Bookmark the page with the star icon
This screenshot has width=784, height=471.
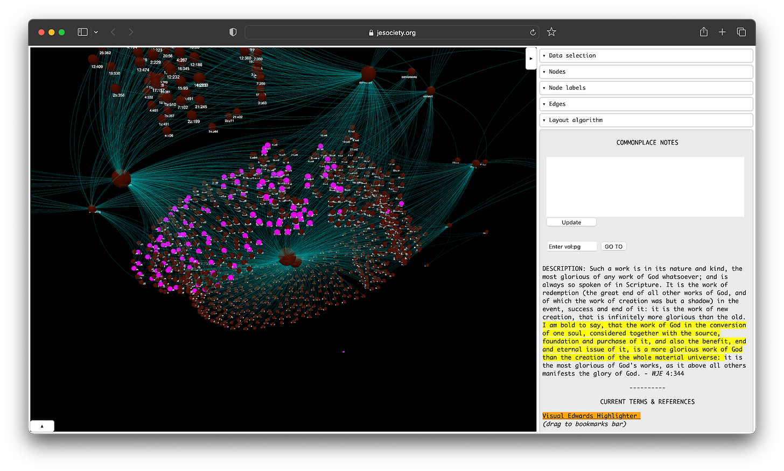[551, 32]
